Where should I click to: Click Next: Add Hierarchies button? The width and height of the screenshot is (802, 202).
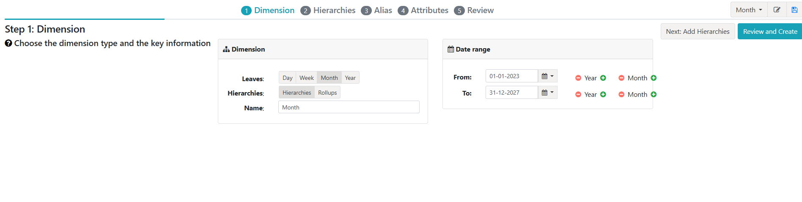pyautogui.click(x=698, y=31)
